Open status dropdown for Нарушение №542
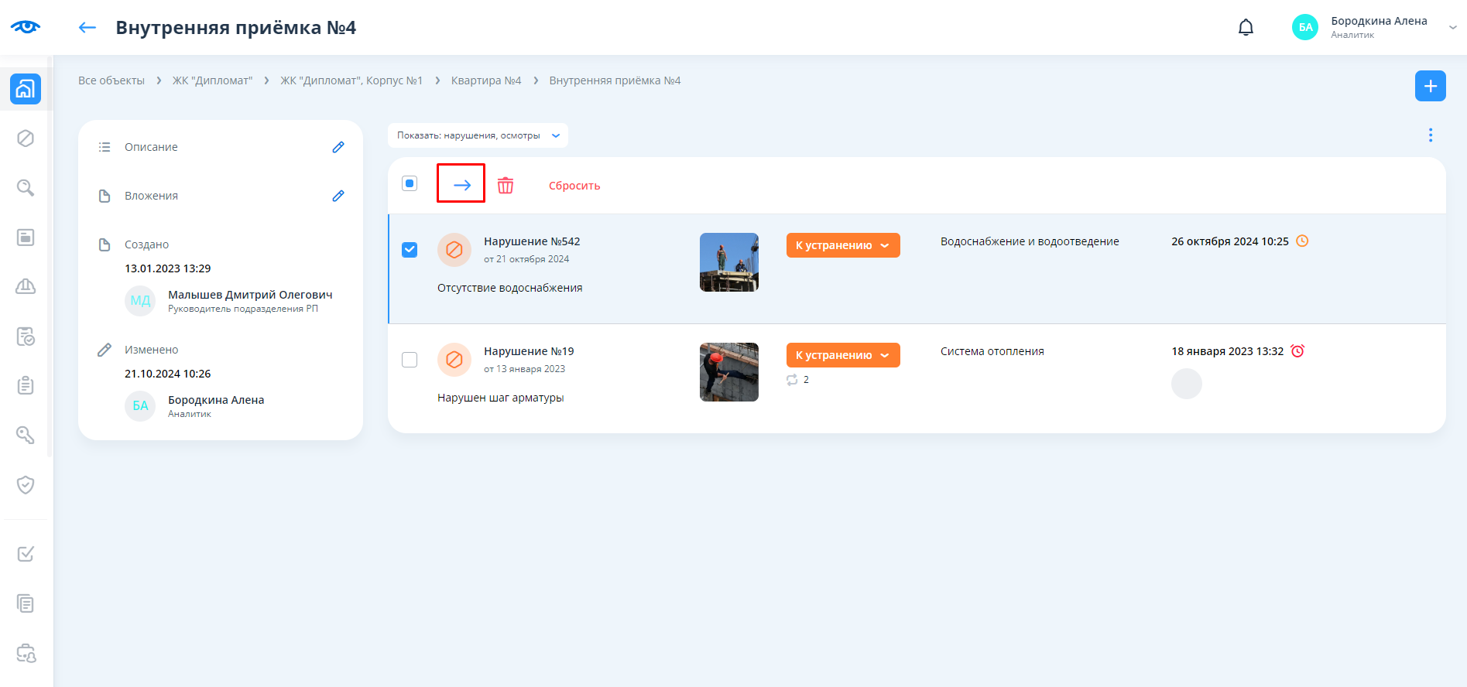 [x=842, y=245]
